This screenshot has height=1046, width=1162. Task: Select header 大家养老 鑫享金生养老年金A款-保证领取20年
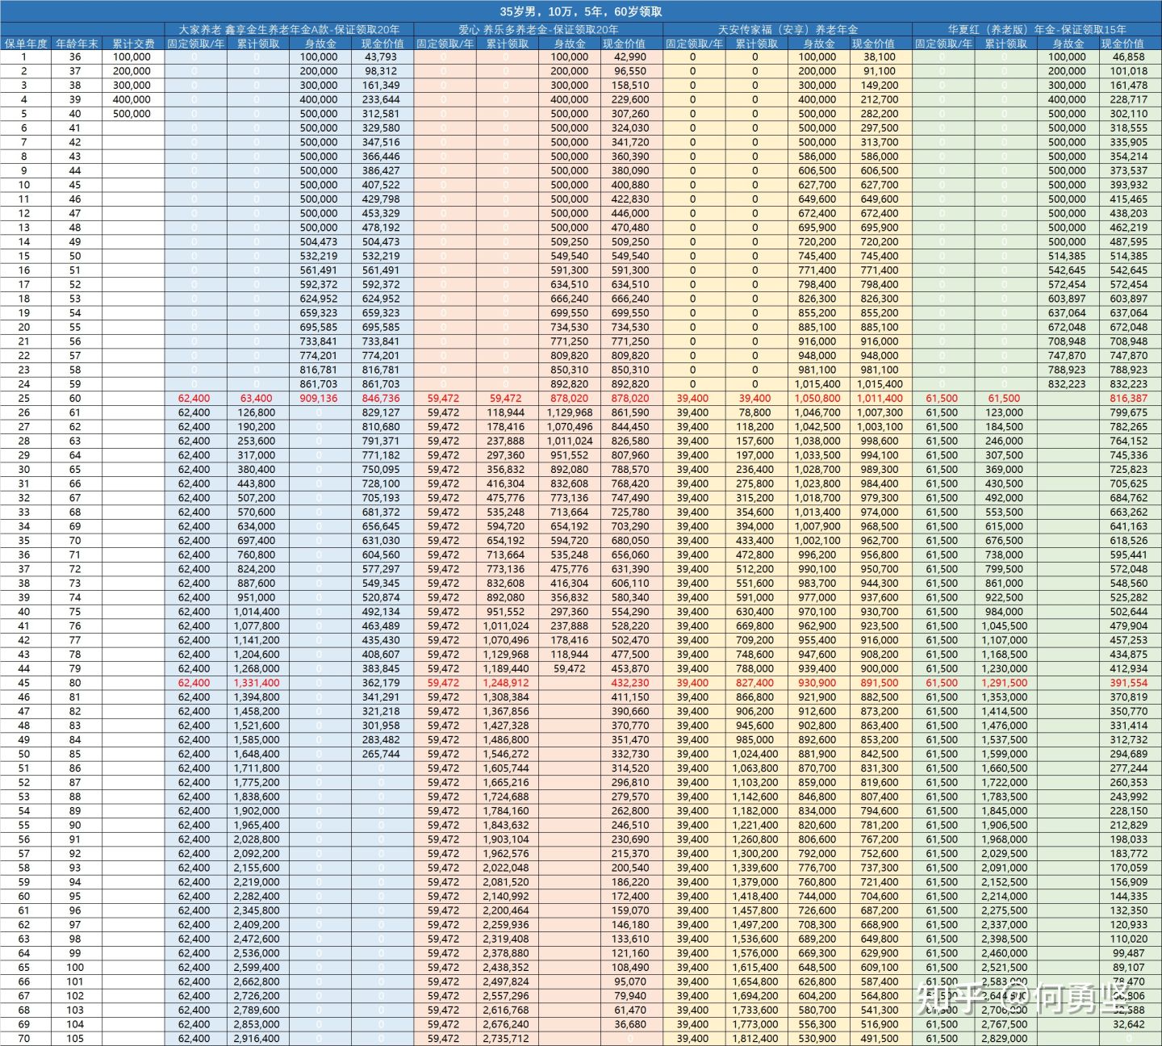[x=289, y=30]
